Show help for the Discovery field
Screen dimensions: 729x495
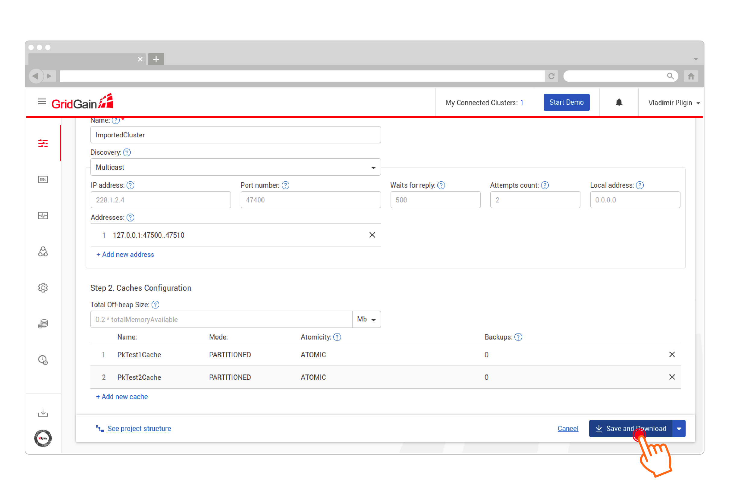click(x=127, y=152)
